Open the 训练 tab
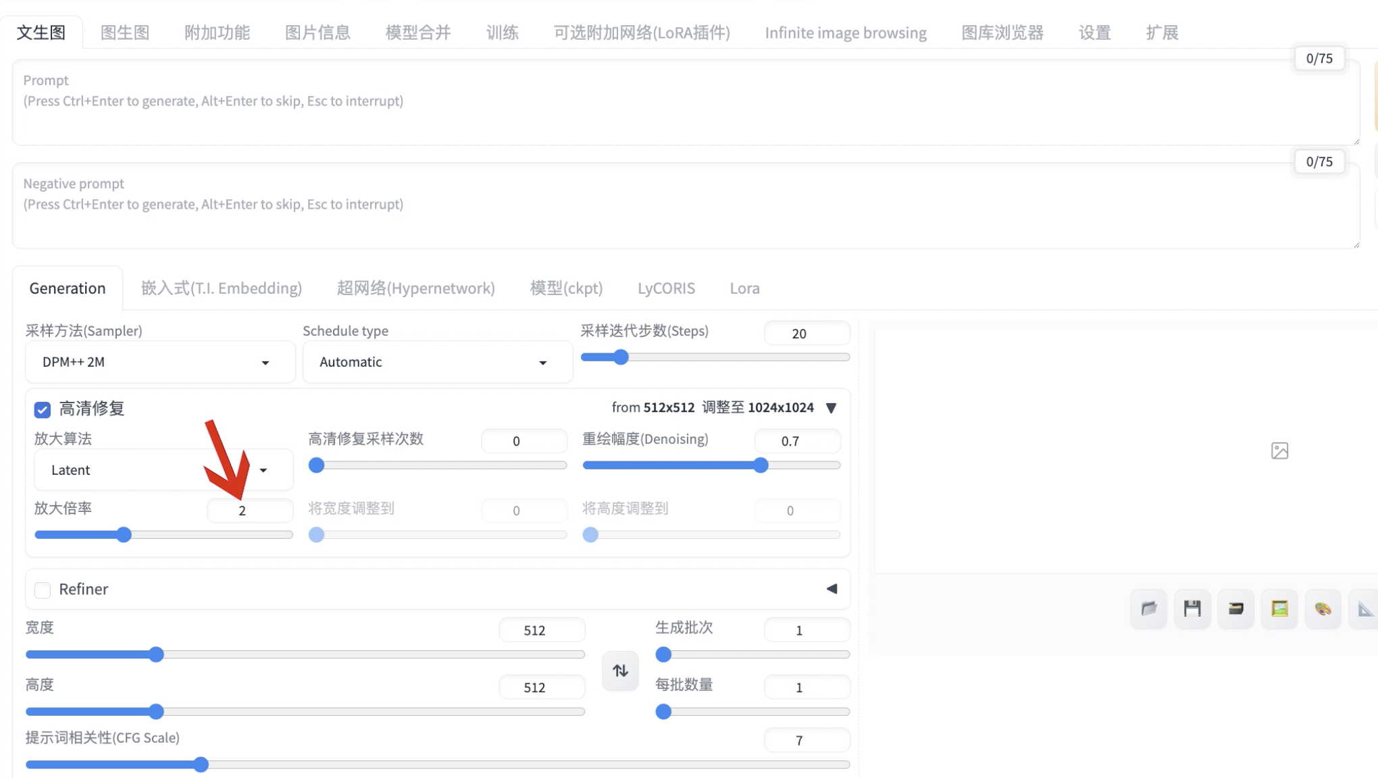 point(503,32)
